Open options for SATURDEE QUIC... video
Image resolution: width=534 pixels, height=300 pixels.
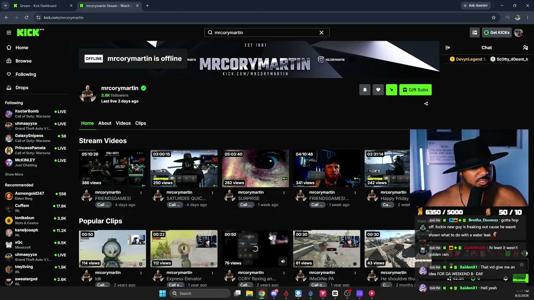pos(212,192)
